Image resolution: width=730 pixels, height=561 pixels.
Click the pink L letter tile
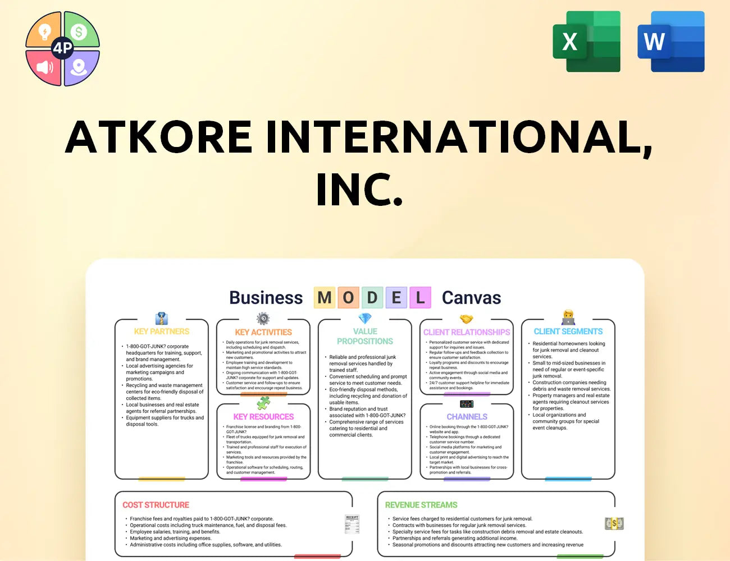(420, 297)
